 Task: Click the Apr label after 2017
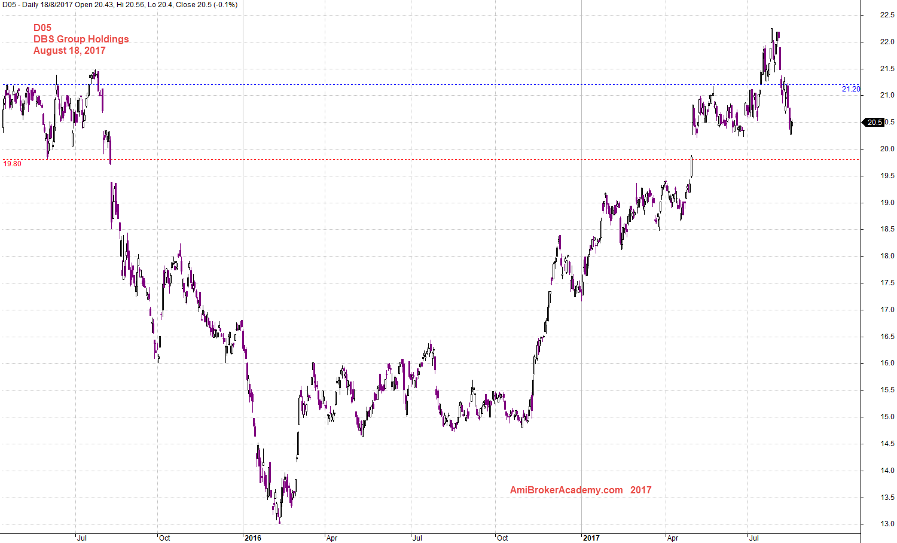click(673, 538)
